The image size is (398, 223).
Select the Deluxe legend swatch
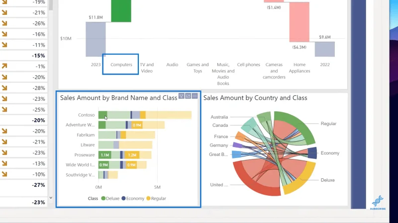103,198
